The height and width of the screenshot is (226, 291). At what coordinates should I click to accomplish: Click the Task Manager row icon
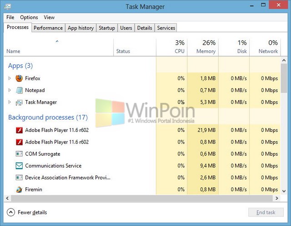(x=19, y=102)
